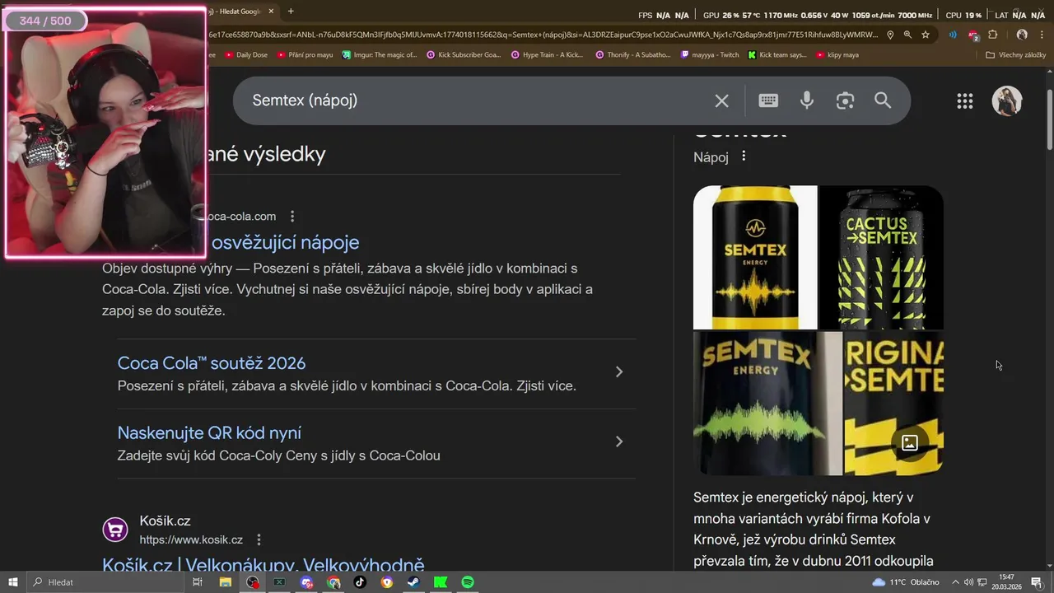1054x593 pixels.
Task: Open the klipy maya bookmark
Action: pos(837,55)
